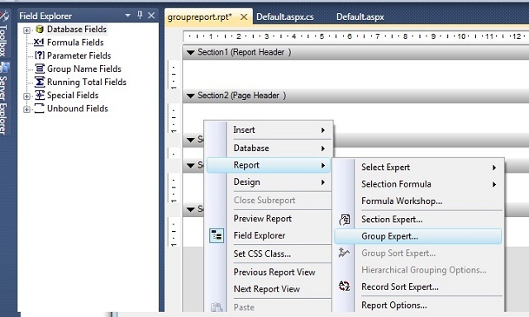The height and width of the screenshot is (317, 529).
Task: Click the Section1 (Report Header) bar
Action: click(355, 53)
